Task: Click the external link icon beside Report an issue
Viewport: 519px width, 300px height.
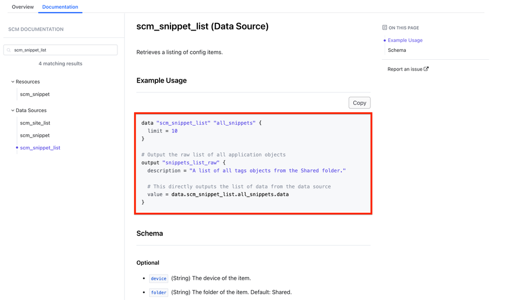Action: point(427,69)
